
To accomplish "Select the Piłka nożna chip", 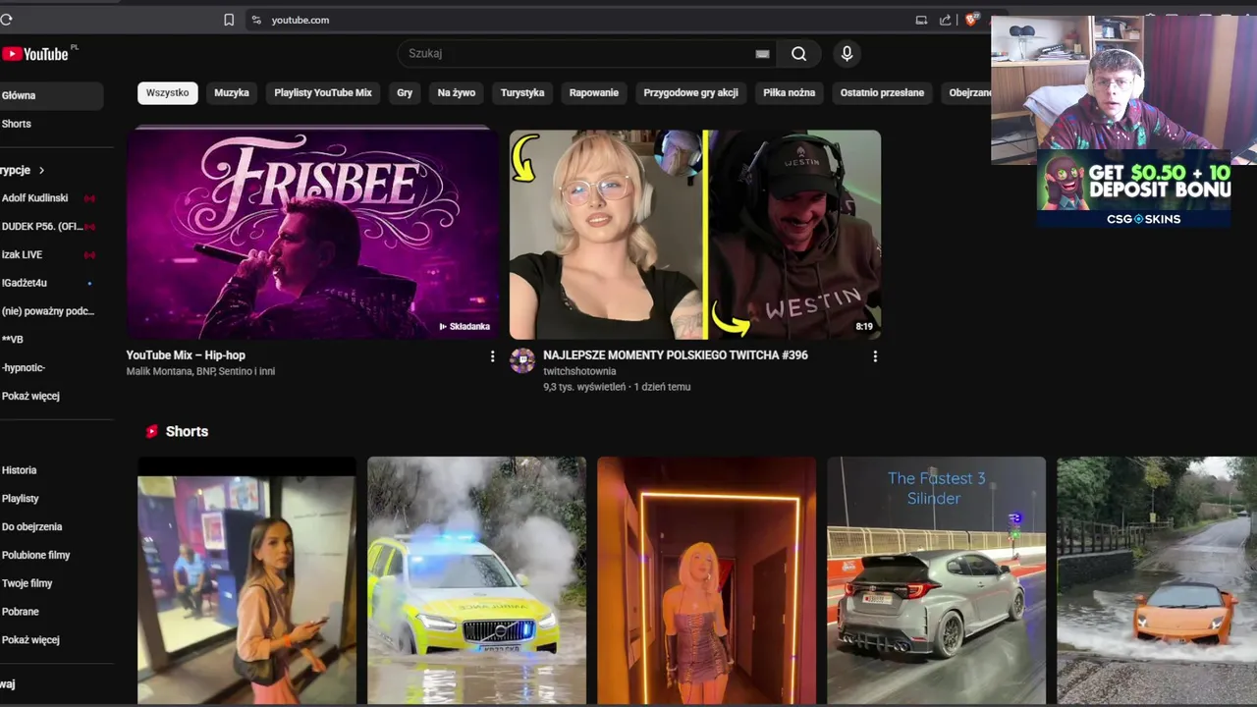I will pos(790,93).
